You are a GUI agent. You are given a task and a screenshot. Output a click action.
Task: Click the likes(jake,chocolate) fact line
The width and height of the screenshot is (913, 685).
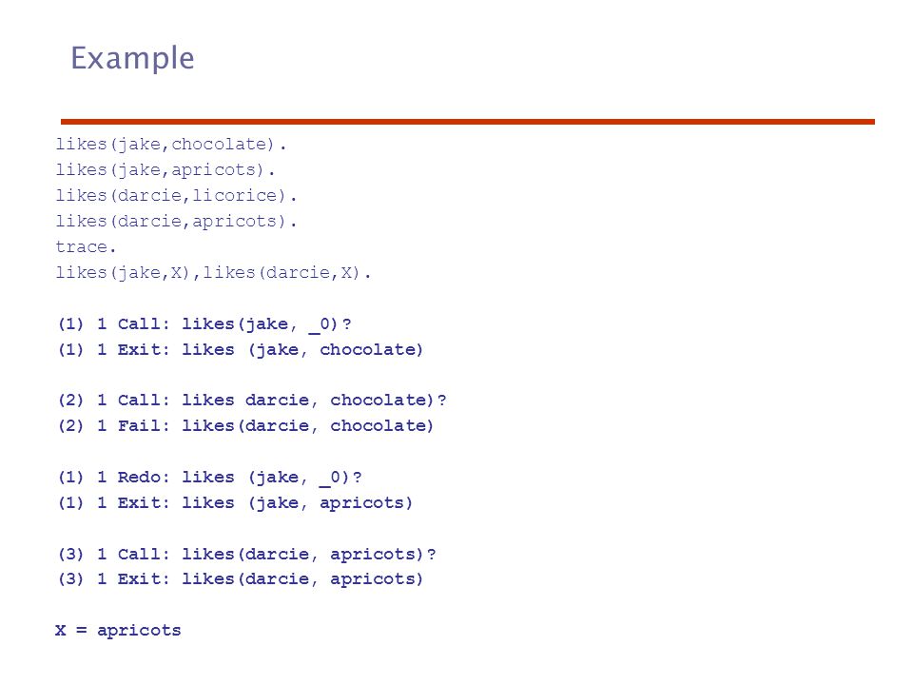(170, 144)
